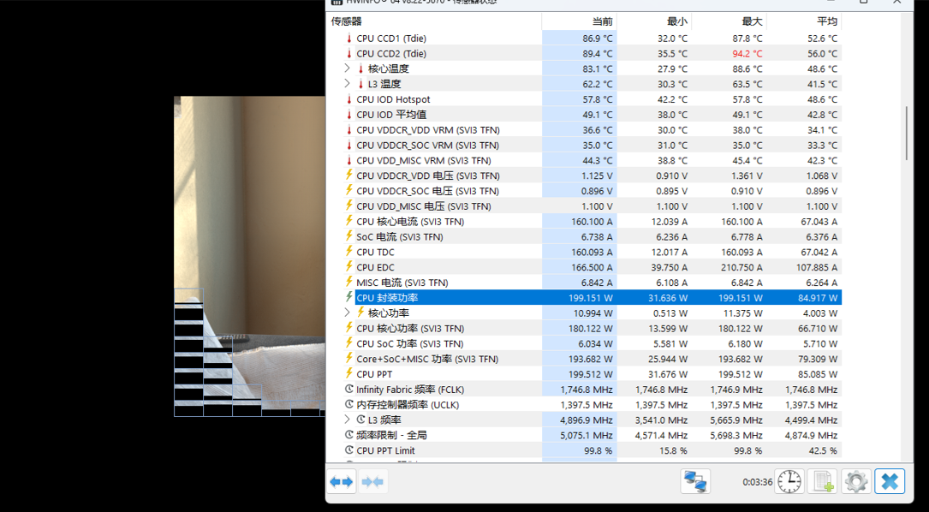Viewport: 929px width, 512px height.
Task: Click the thermometer icon beside CPU CCD1 (Tdie)
Action: (349, 39)
